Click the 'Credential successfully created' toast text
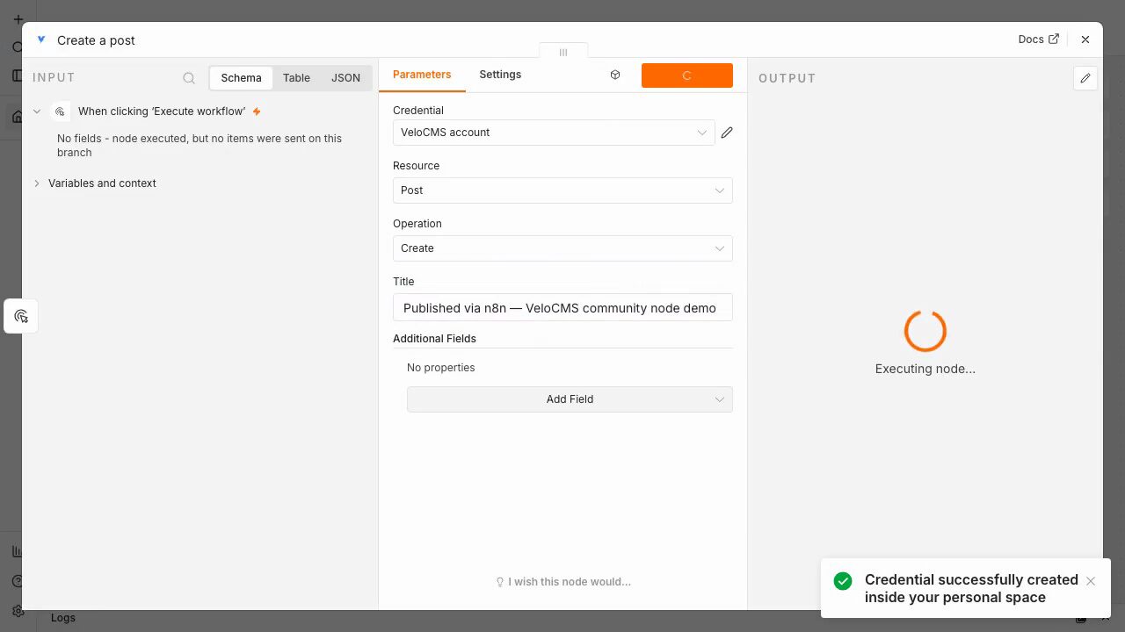Viewport: 1125px width, 632px height. 971,588
